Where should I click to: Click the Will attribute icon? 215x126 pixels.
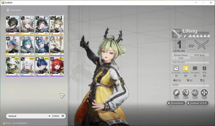(x=204, y=68)
